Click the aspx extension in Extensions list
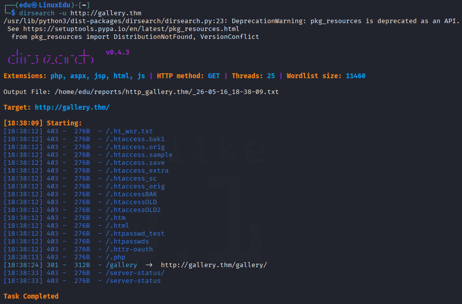Viewport: 462px width, 304px height. click(79, 76)
